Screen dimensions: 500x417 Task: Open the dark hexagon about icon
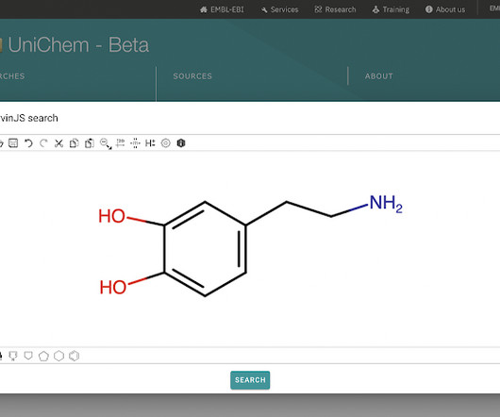[181, 143]
